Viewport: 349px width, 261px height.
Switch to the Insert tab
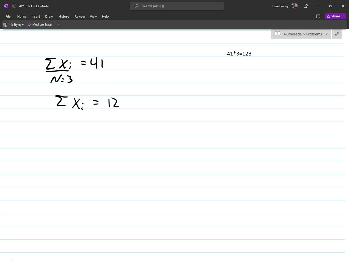pyautogui.click(x=36, y=16)
